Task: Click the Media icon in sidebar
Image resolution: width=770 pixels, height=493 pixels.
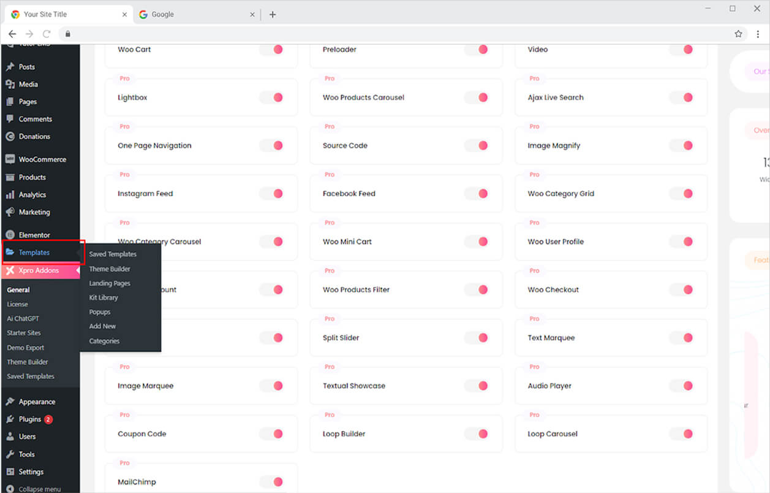Action: (10, 85)
